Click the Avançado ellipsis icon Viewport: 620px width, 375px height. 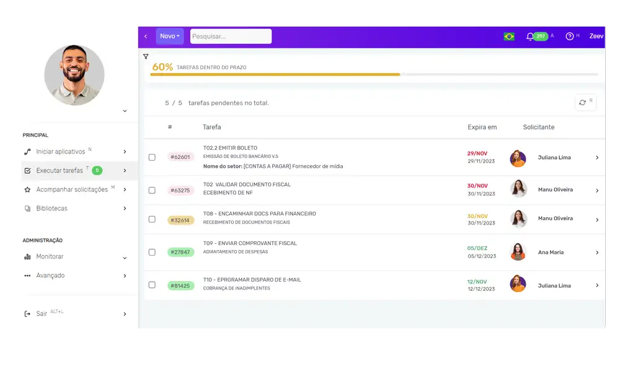click(x=27, y=275)
